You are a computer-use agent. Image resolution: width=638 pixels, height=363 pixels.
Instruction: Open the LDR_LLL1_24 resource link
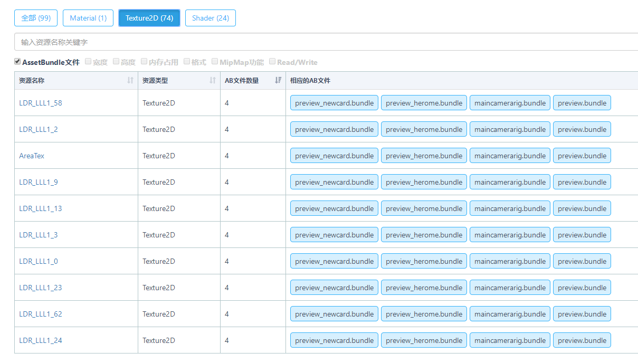[41, 340]
